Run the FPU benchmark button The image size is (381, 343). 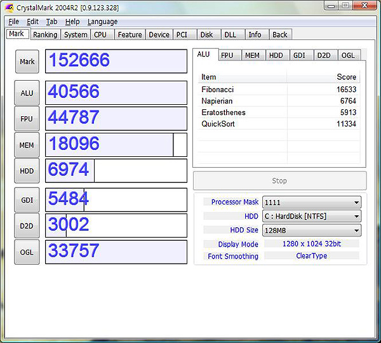coord(27,119)
